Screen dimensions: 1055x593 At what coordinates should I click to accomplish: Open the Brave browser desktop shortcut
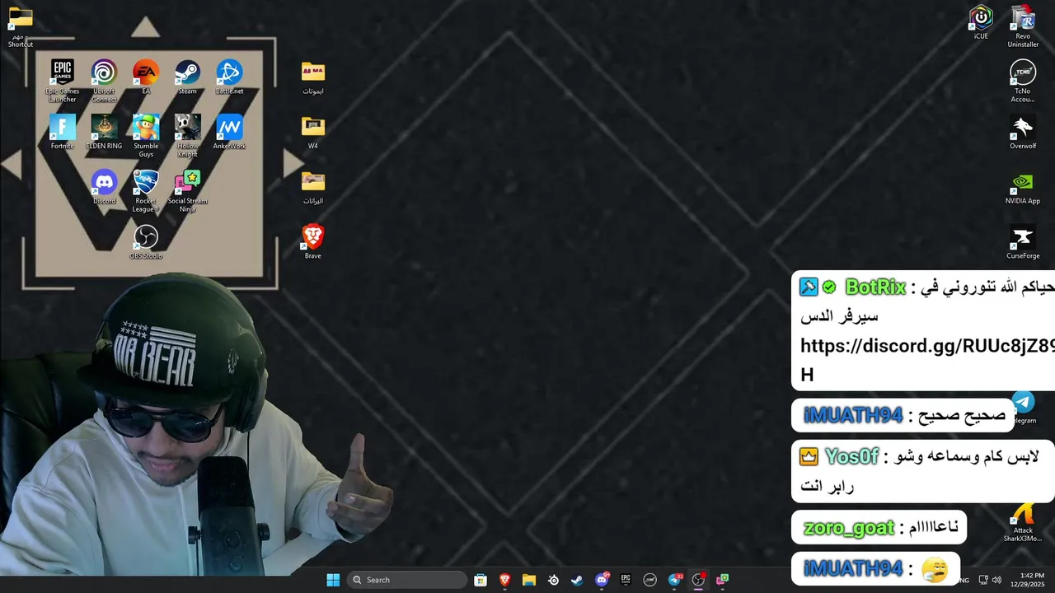312,241
